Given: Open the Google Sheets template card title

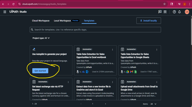Looking at the screenshot, I should tap(135, 56).
